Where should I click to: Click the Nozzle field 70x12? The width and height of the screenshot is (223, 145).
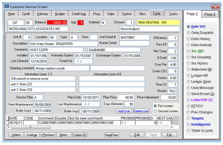[172, 91]
